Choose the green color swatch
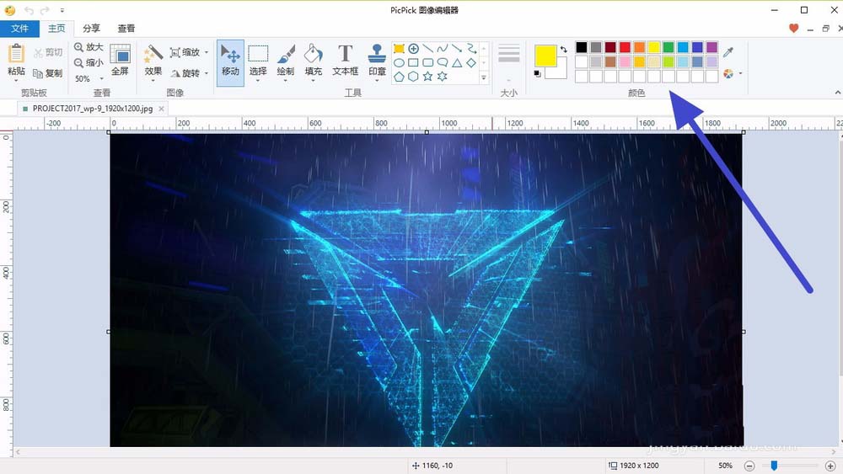The height and width of the screenshot is (474, 843). point(668,47)
